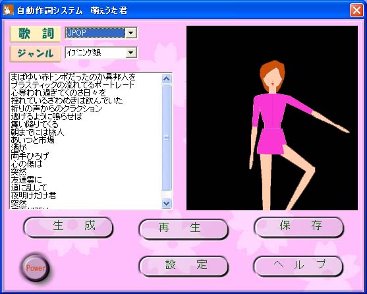This screenshot has width=367, height=294.
Task: Click the lyric line あいつと市場
Action: tap(32, 140)
